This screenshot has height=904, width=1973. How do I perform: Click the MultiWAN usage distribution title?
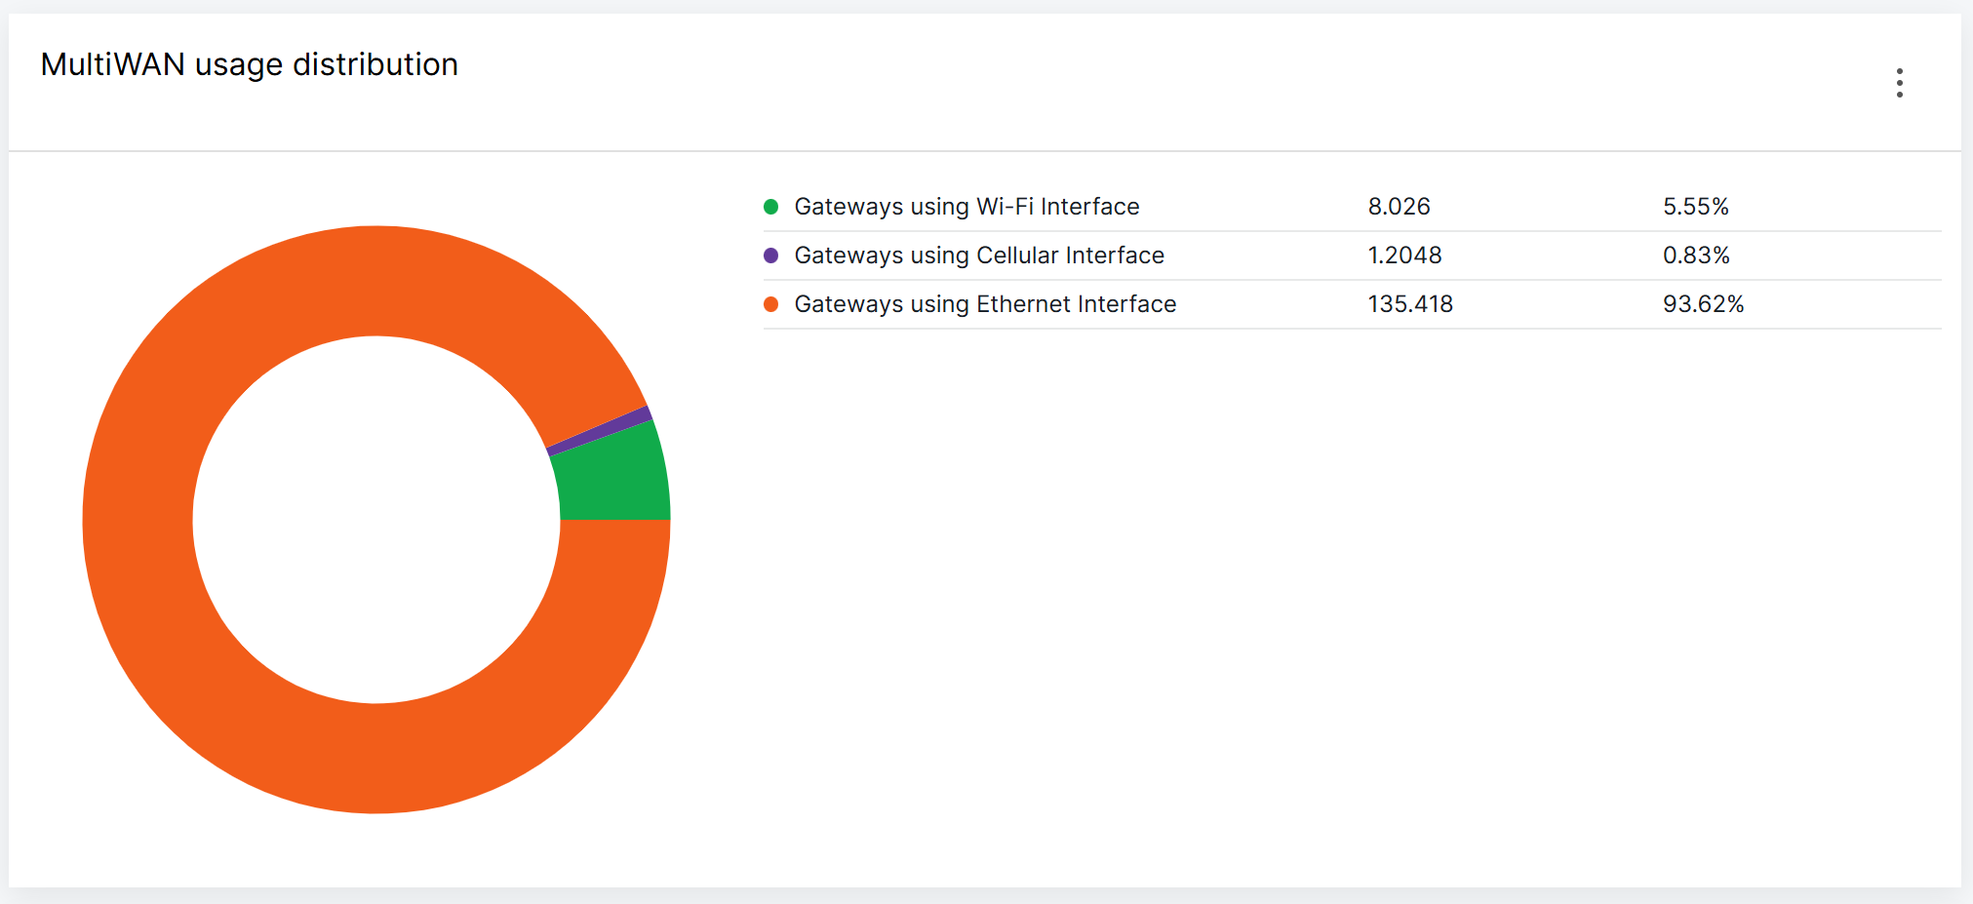250,64
